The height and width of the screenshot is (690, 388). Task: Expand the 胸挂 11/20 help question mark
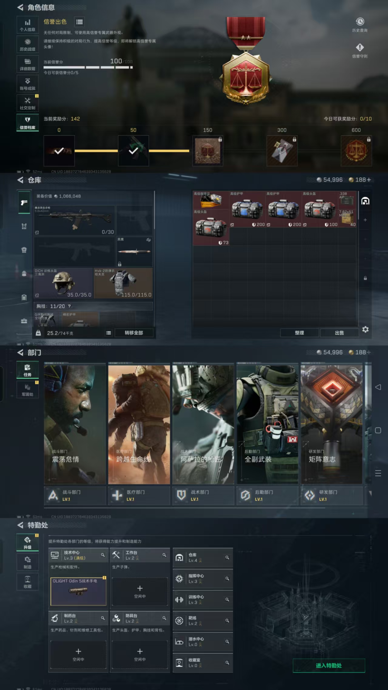click(69, 306)
